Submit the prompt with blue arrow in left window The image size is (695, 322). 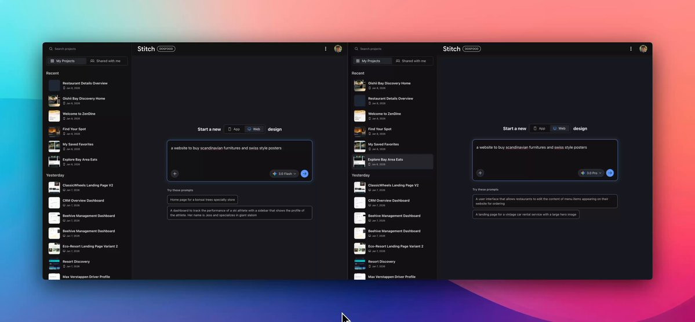(304, 174)
